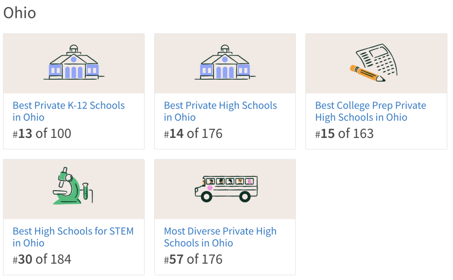Viewport: 453px width, 280px height.
Task: Click the #30 of 184 ranking text
Action: click(42, 259)
